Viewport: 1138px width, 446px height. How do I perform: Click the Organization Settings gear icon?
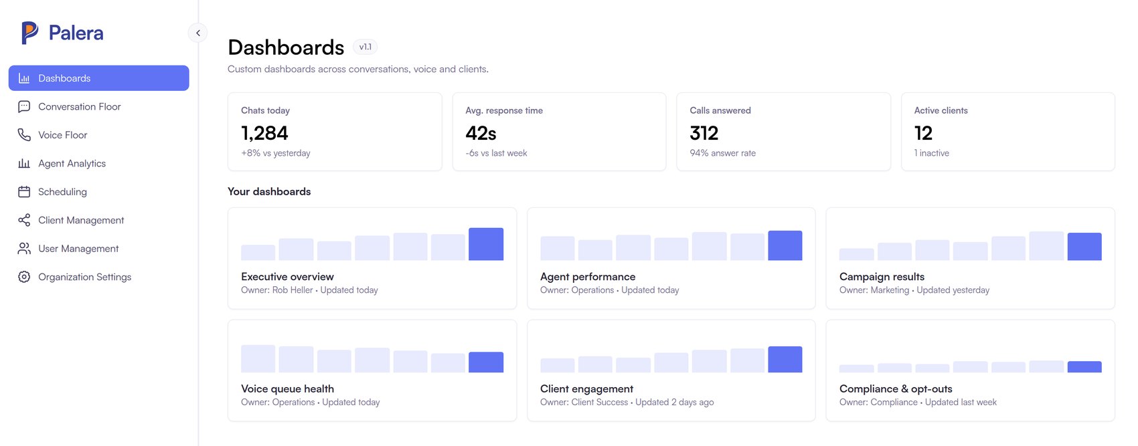pyautogui.click(x=24, y=277)
